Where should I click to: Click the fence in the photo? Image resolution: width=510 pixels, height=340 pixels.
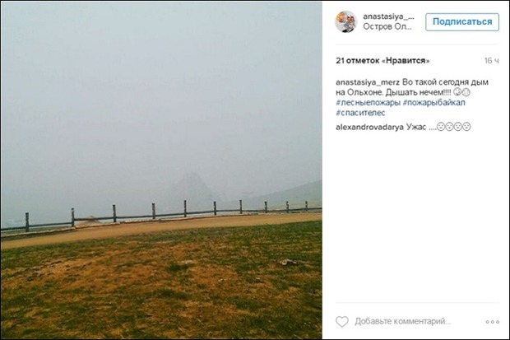[x=161, y=216]
